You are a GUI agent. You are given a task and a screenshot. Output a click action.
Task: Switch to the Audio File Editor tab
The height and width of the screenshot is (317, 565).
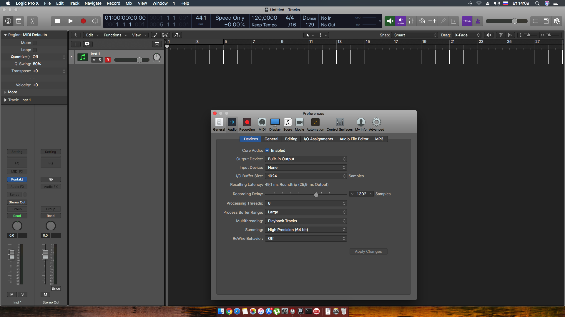tap(354, 139)
